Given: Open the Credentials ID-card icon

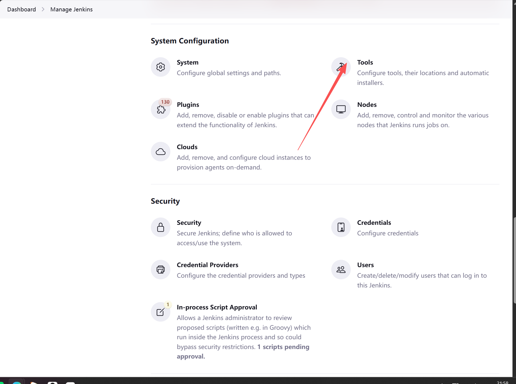Looking at the screenshot, I should pyautogui.click(x=341, y=227).
